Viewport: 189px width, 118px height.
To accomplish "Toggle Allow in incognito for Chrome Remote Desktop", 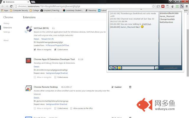I will pyautogui.click(x=35, y=108).
